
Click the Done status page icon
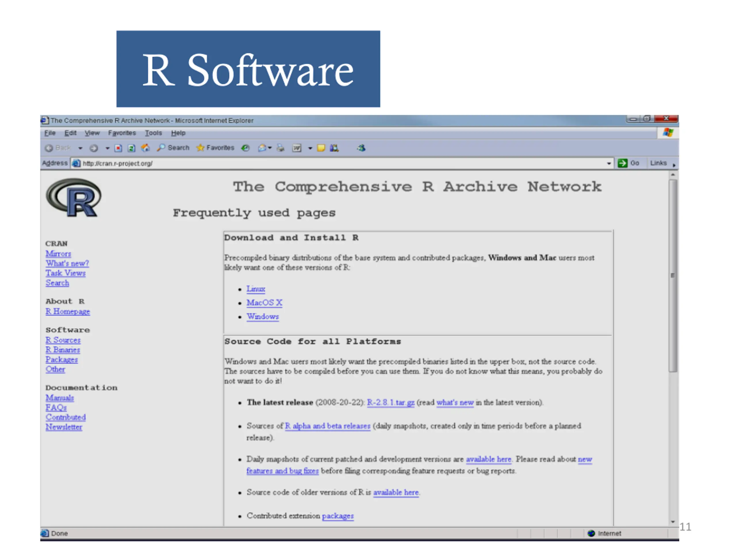45,533
